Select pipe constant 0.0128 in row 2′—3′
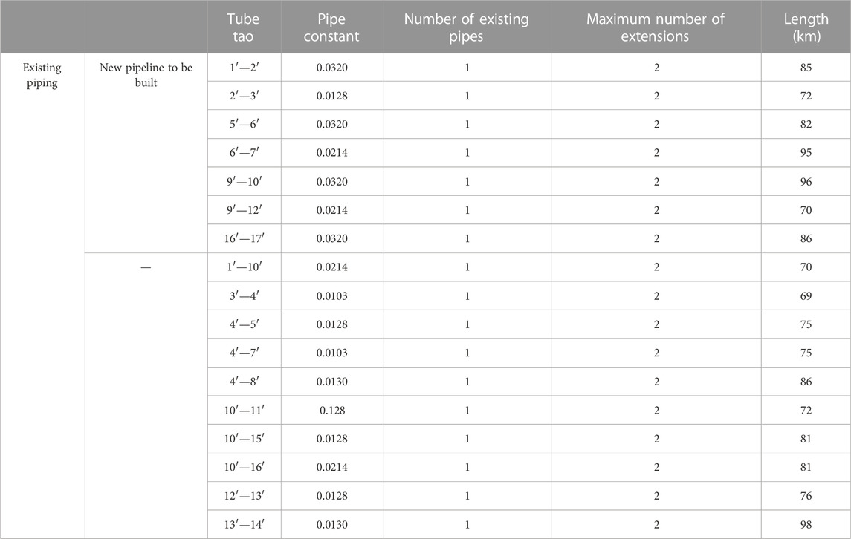Screen dimensions: 851x539 [x=332, y=96]
